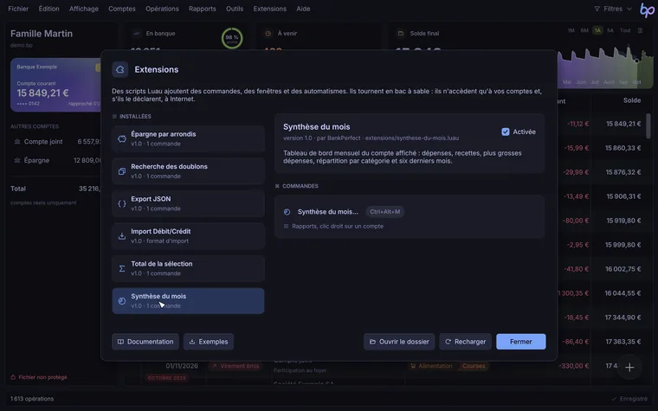Click the icon beside the Synthèse du mois... command

[287, 212]
